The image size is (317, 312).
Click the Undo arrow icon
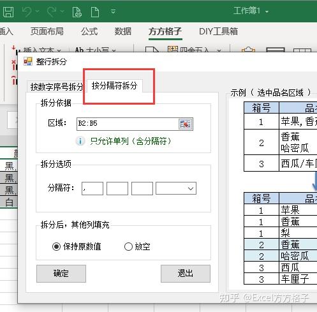(27, 11)
